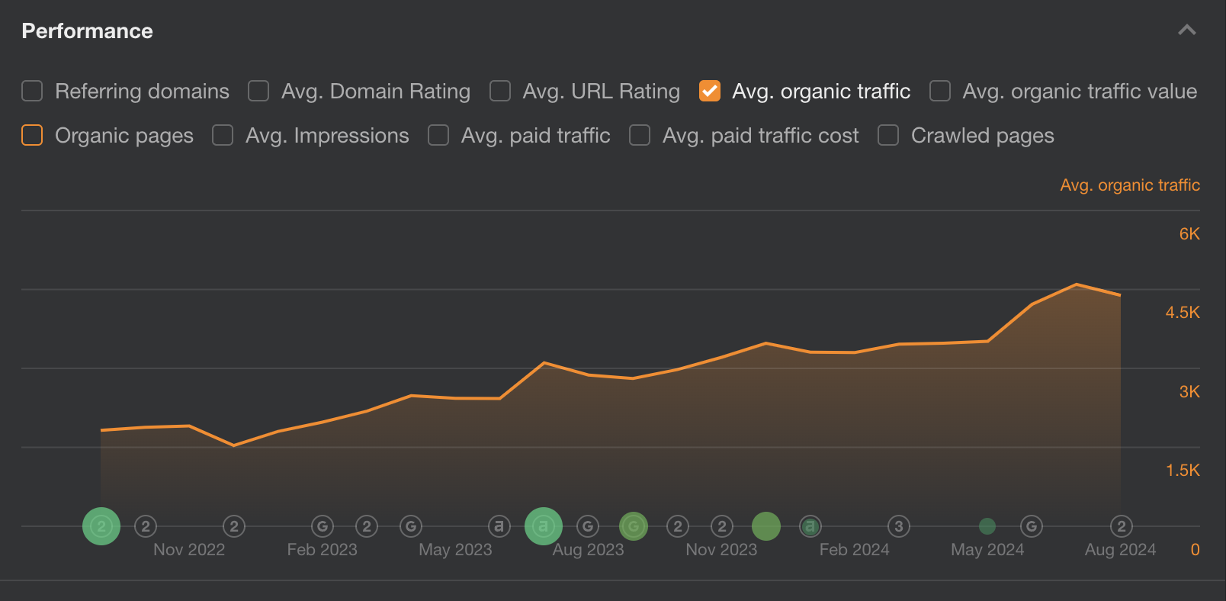1226x601 pixels.
Task: Click the '1.5K' axis value
Action: pos(1183,471)
